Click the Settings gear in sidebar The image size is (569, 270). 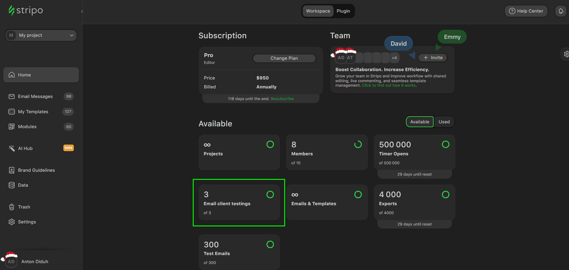(x=12, y=222)
